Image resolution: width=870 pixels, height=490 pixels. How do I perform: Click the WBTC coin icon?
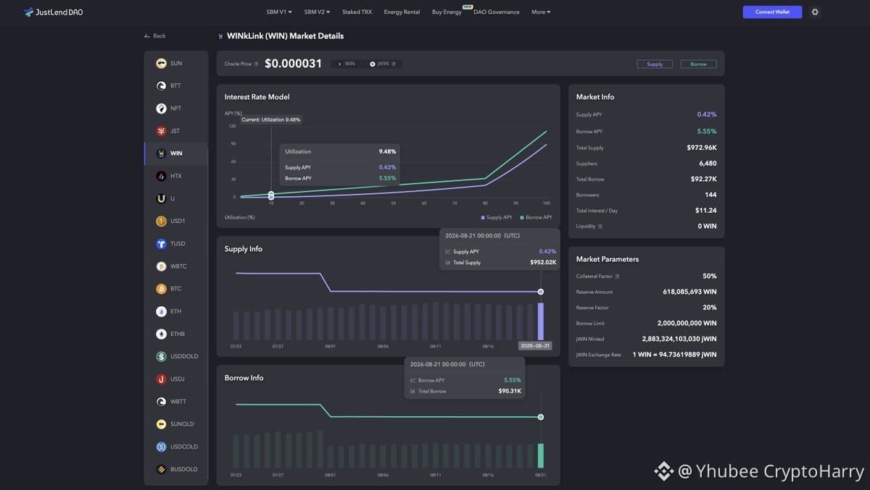tap(161, 266)
